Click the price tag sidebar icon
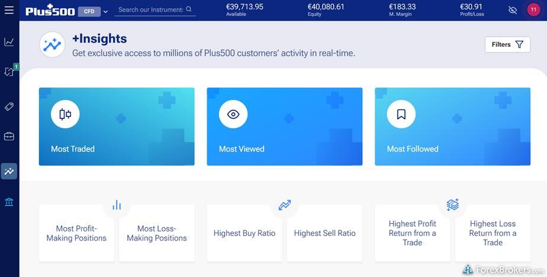This screenshot has width=547, height=277. [x=9, y=107]
